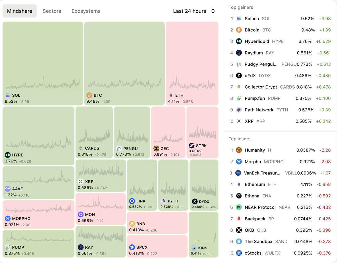Click the Humanity icon in Top losers

tap(239, 150)
